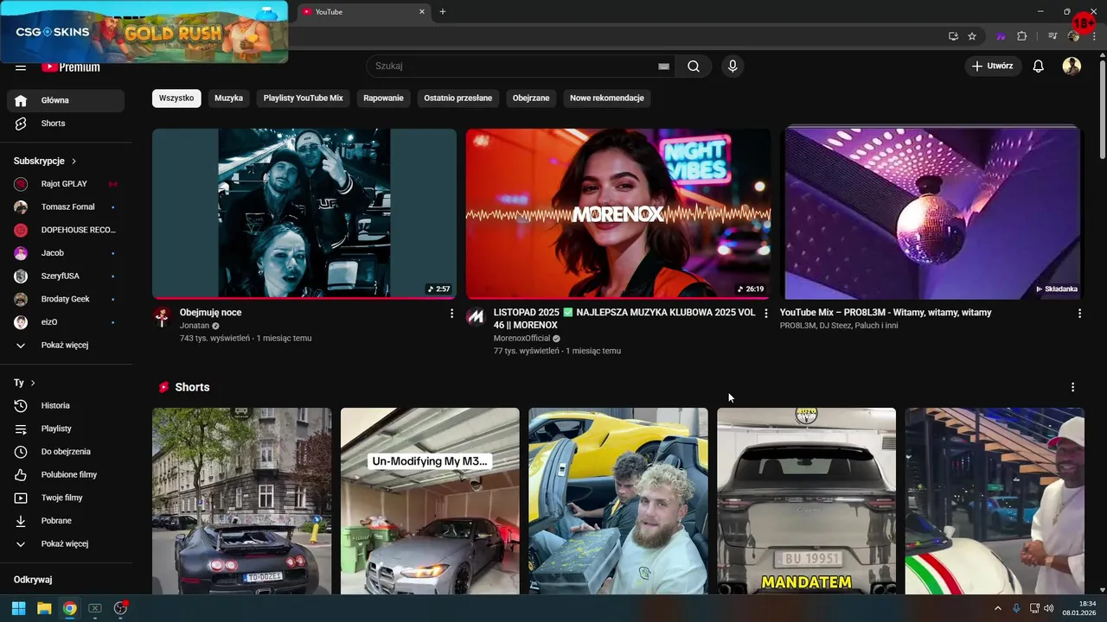Image resolution: width=1107 pixels, height=622 pixels.
Task: Open the volume control in system tray
Action: point(1048,608)
